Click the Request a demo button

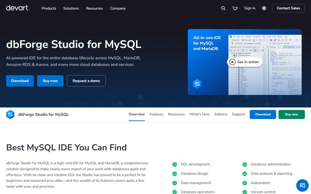[86, 81]
